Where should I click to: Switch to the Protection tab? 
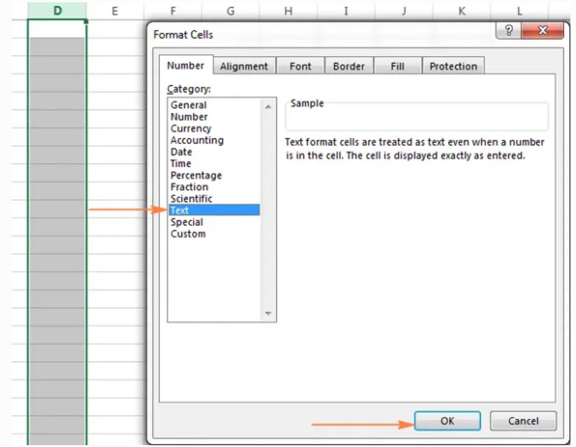click(453, 67)
